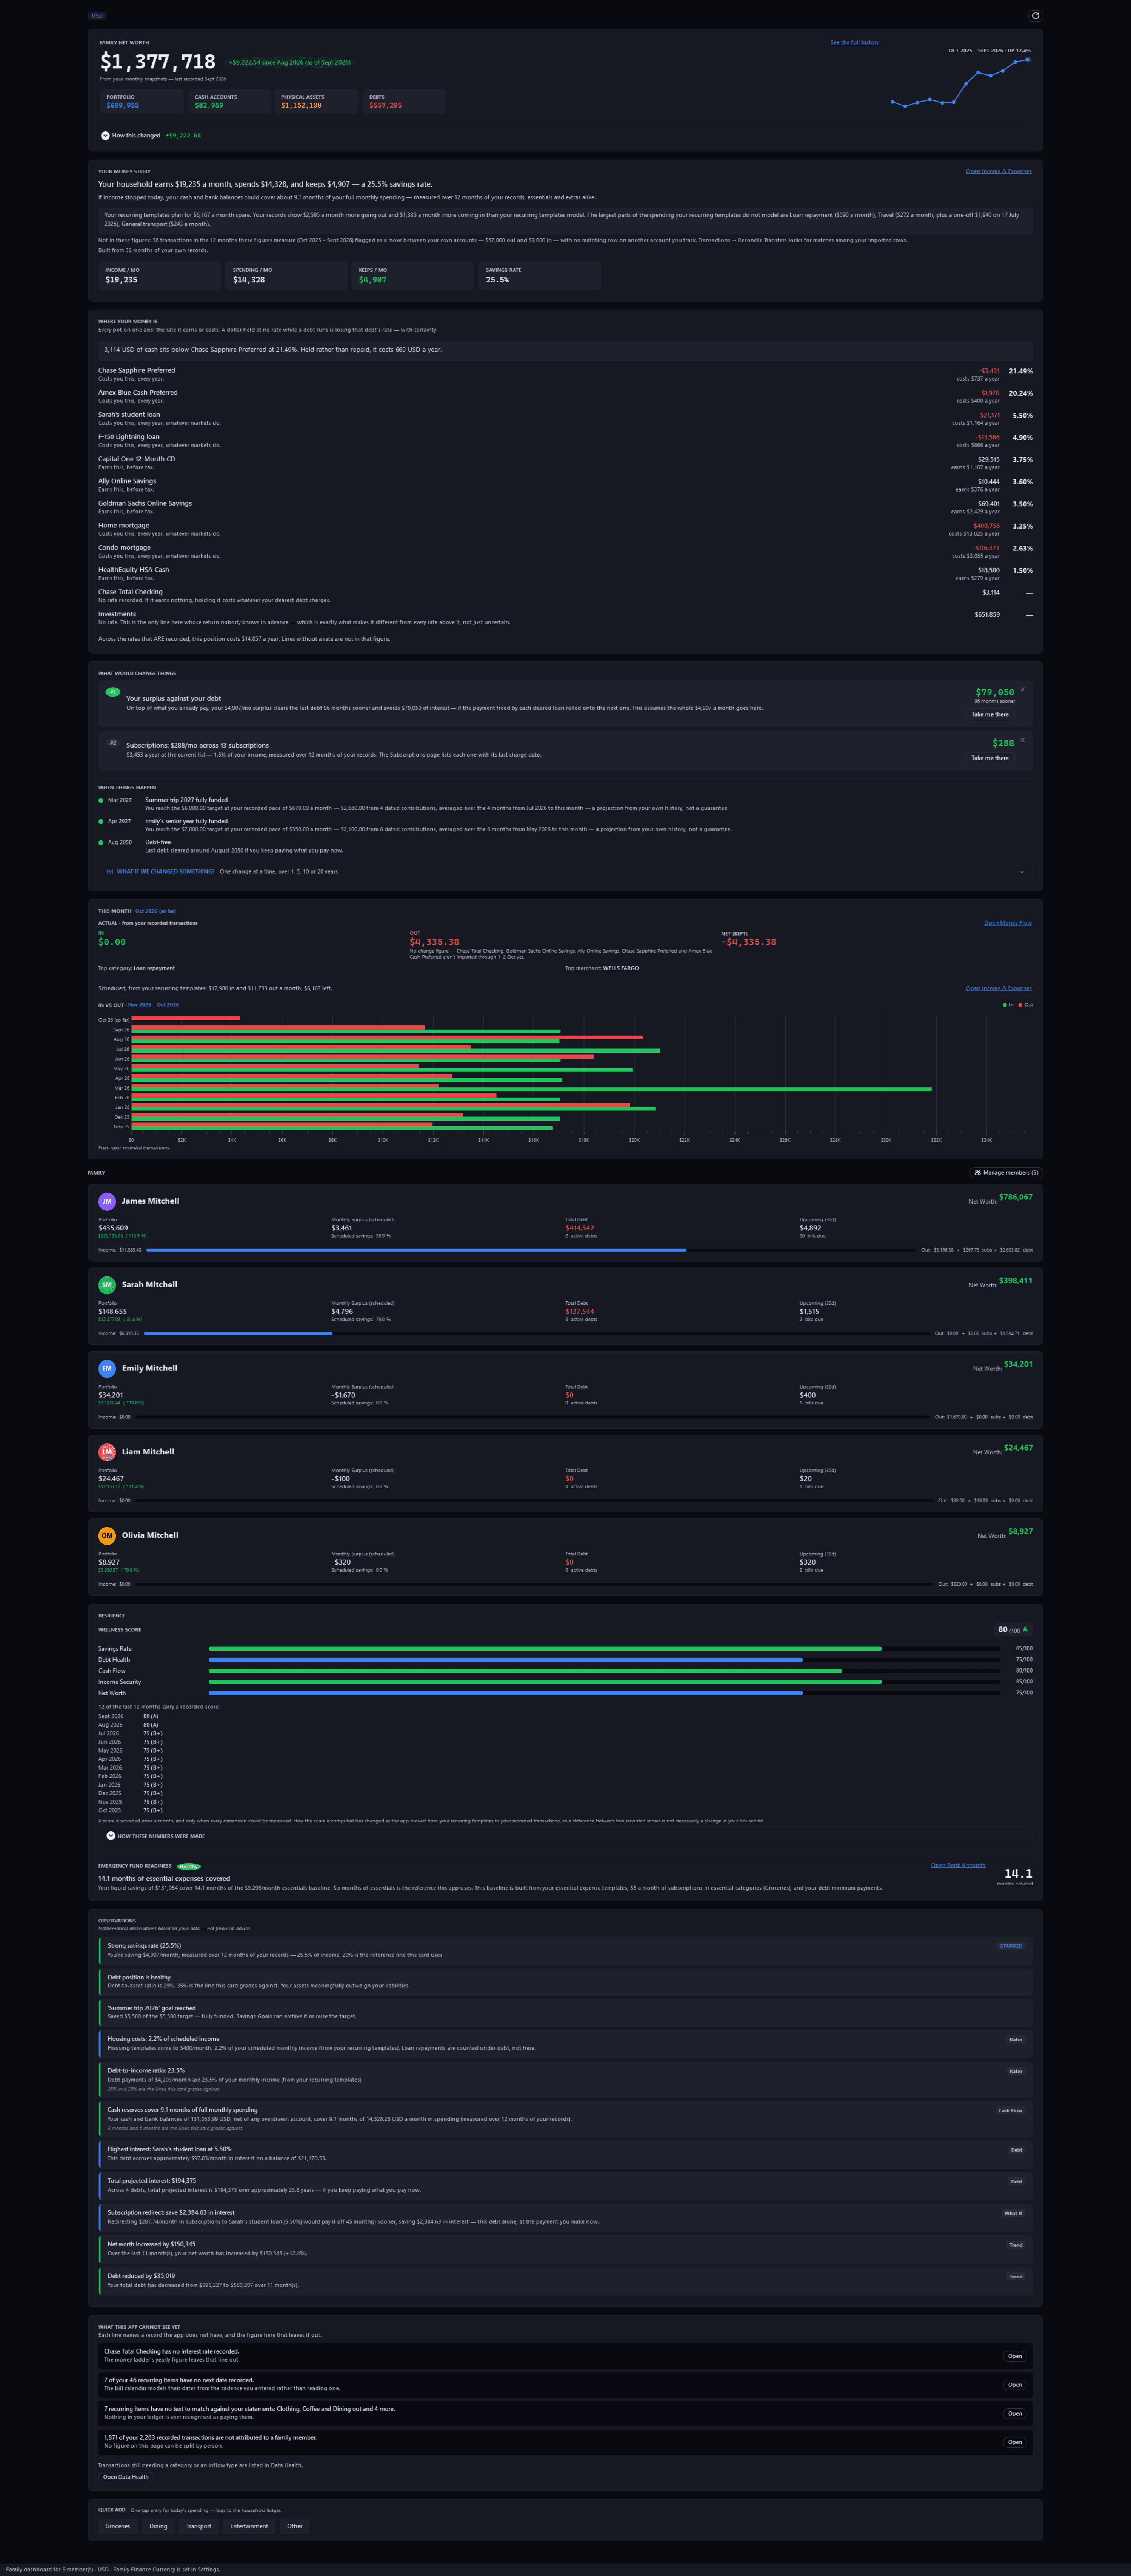Click Open for unattributed transactions

click(1015, 2442)
